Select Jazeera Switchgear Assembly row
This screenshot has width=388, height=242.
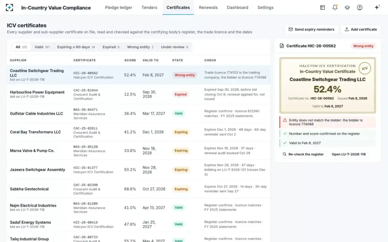coord(138,170)
